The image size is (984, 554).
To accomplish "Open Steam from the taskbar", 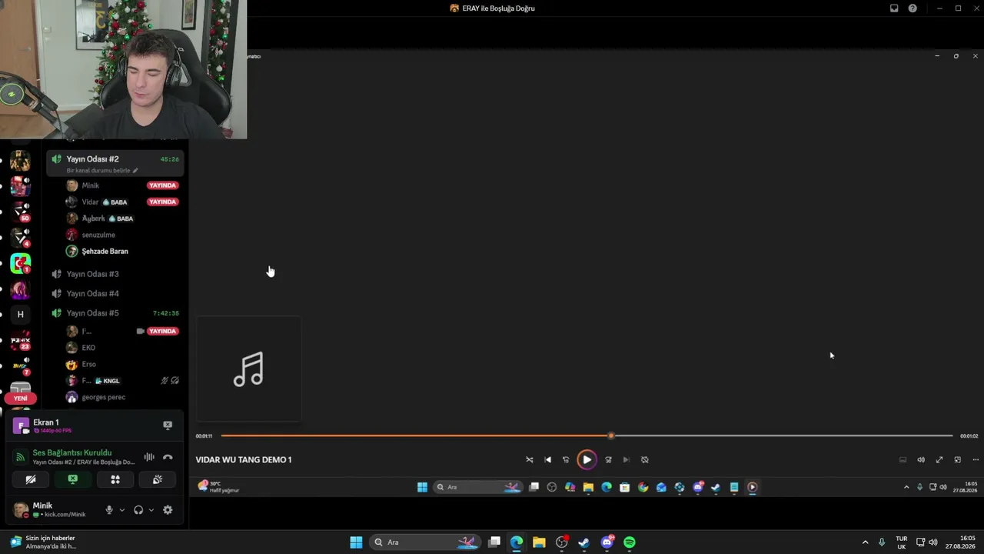I will [x=584, y=542].
